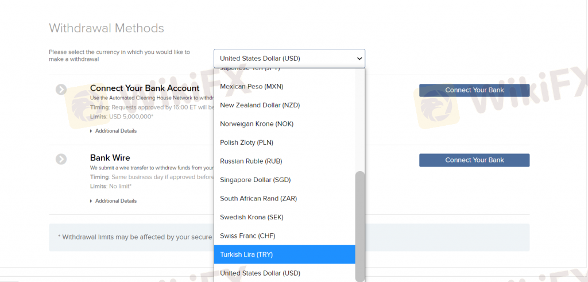Choose Singapore Dollar (SGD) currency

[x=255, y=180]
